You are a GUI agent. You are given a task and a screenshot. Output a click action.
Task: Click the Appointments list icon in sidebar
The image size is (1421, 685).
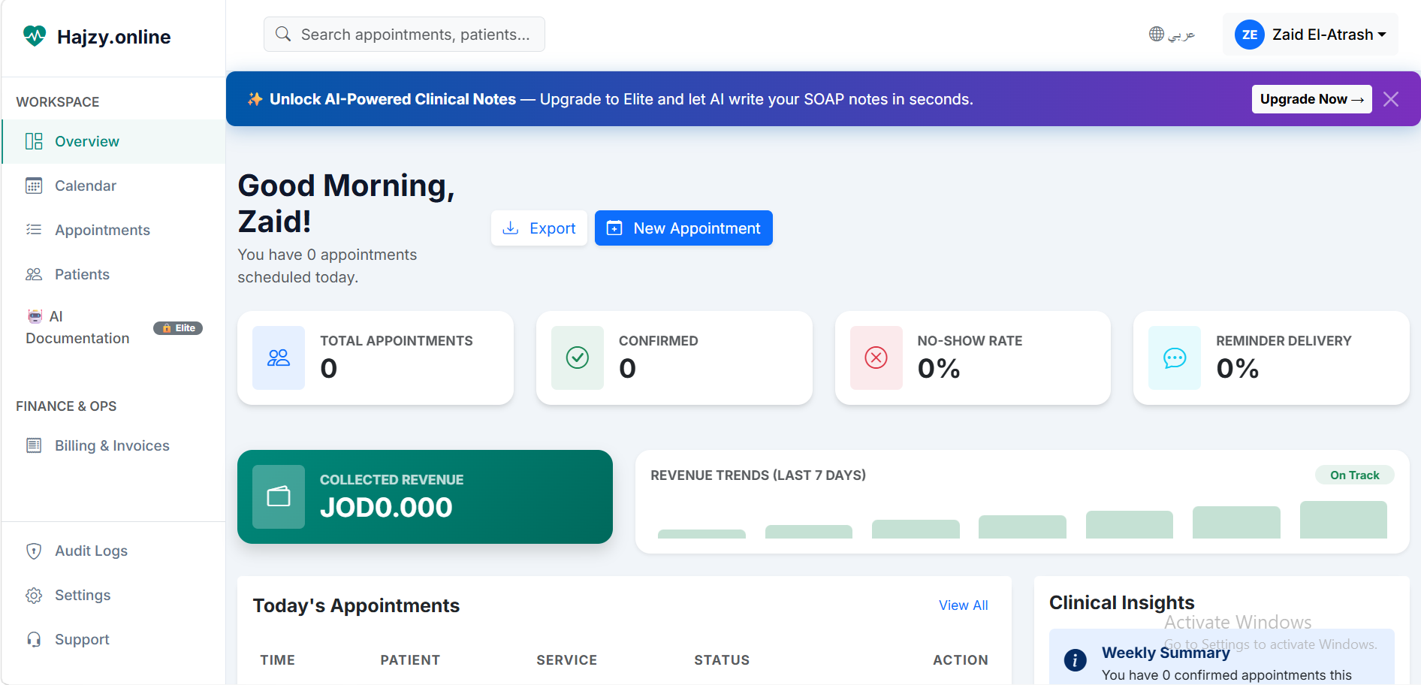point(34,230)
